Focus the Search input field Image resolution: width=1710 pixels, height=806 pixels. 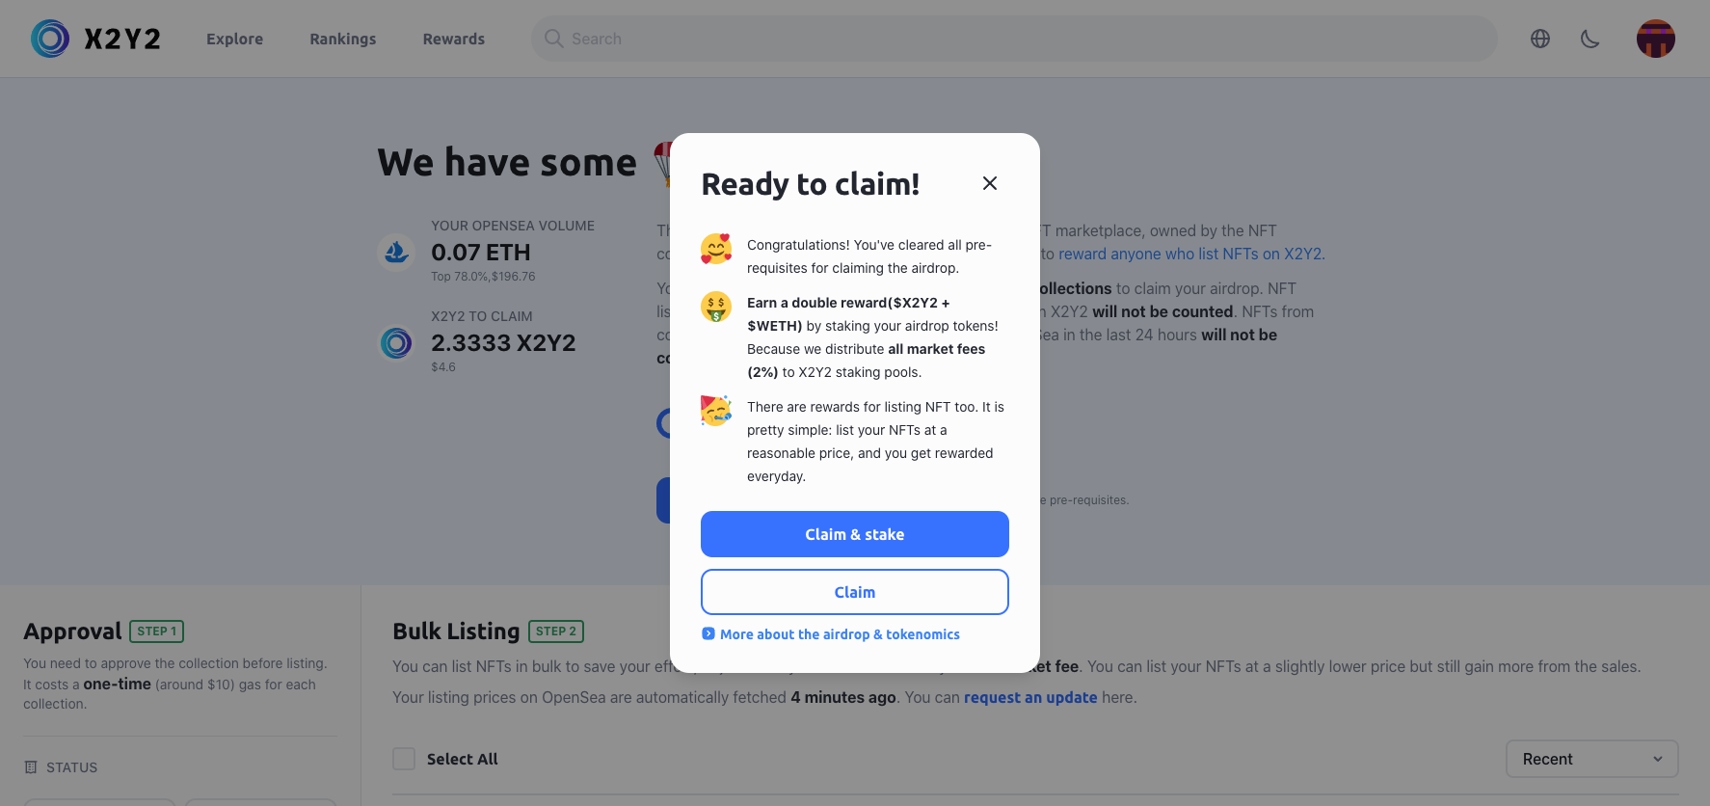(1014, 39)
